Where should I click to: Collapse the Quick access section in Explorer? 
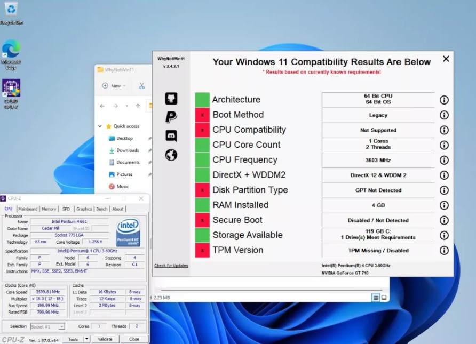pyautogui.click(x=99, y=126)
